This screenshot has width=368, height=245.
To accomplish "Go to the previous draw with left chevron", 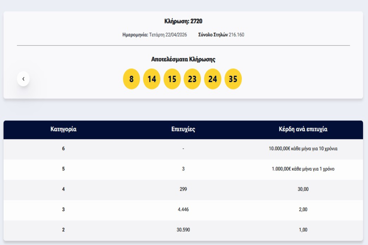I will click(x=23, y=79).
